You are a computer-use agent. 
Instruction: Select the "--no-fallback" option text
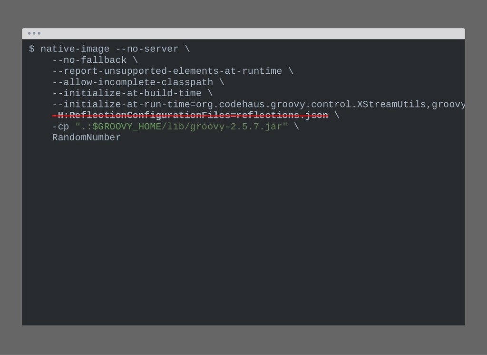(89, 60)
